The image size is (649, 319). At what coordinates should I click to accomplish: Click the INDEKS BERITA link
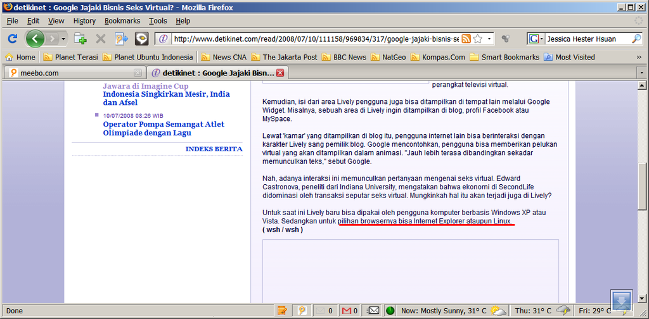(214, 149)
